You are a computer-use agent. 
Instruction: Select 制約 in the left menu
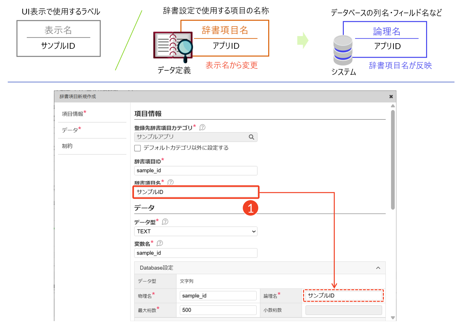(67, 146)
